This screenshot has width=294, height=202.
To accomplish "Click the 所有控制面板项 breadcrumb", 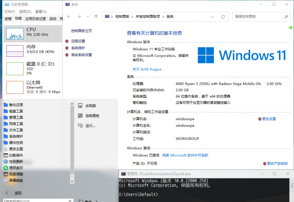I will pyautogui.click(x=148, y=17).
